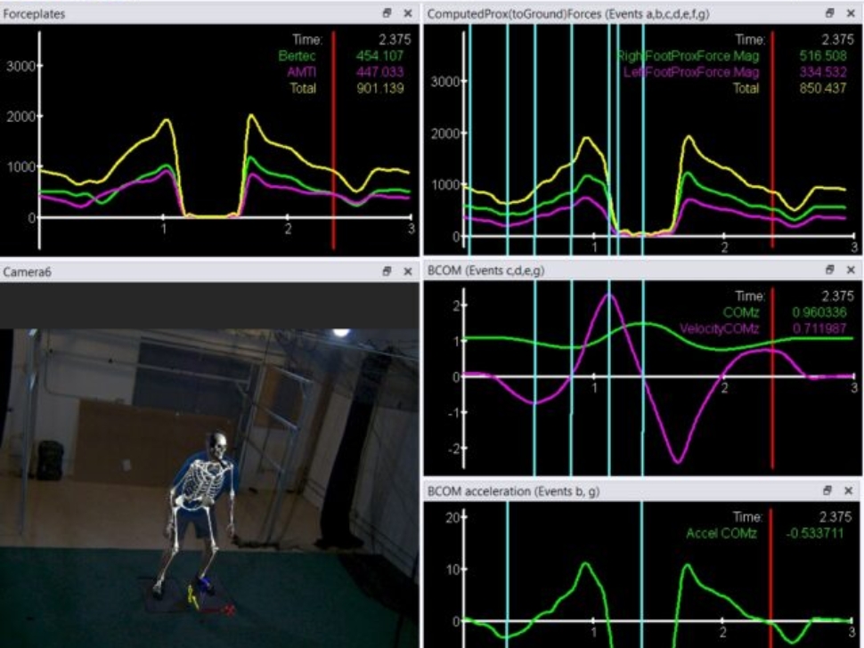Undock the BCOM (Events c,d,e,g) panel
Screen dimensions: 864x648
point(830,269)
